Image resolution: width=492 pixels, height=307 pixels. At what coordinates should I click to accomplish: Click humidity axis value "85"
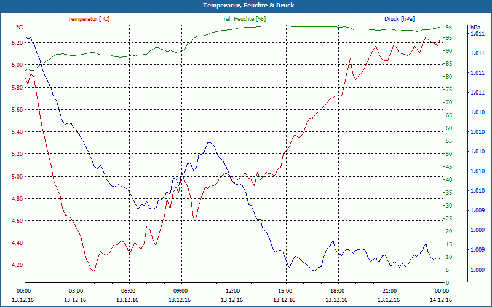[x=449, y=64]
